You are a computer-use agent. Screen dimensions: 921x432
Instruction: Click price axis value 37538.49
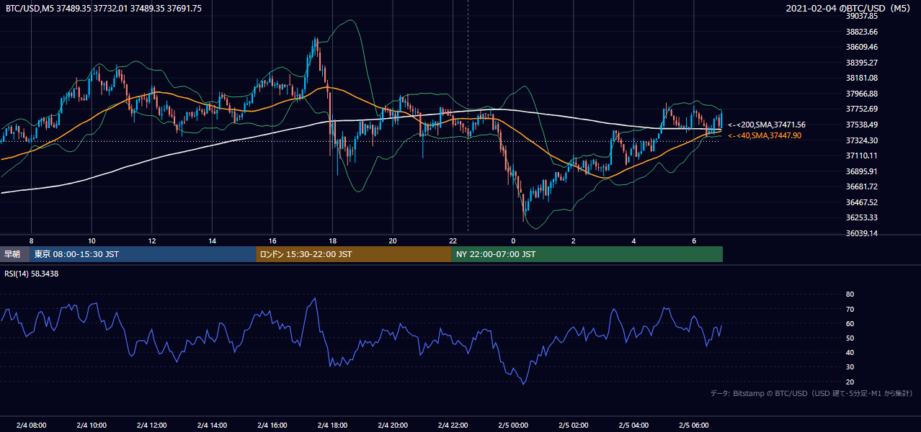861,125
